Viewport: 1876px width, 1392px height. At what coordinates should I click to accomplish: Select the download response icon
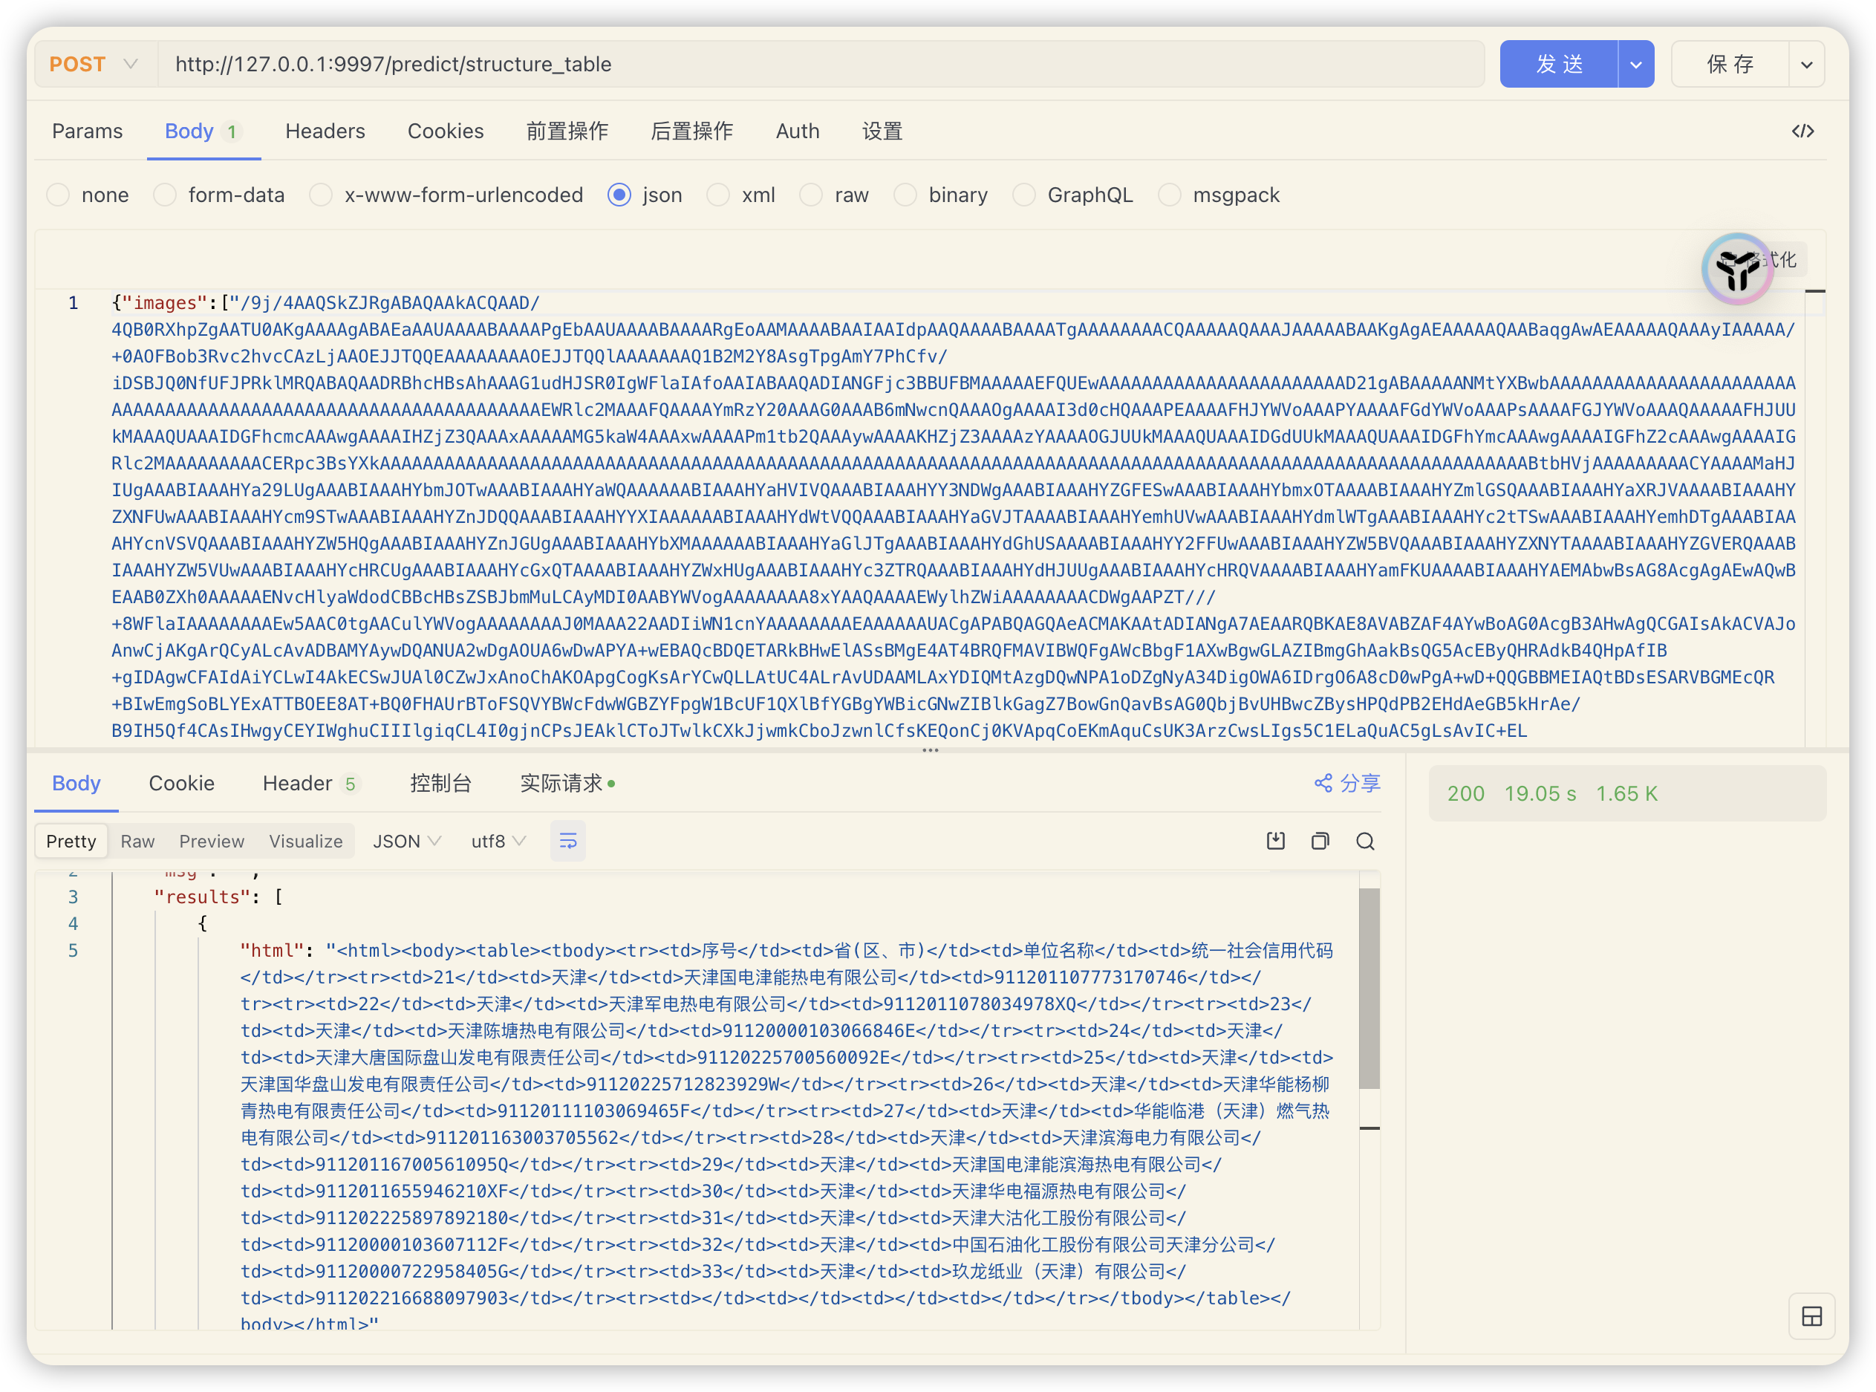(x=1275, y=840)
